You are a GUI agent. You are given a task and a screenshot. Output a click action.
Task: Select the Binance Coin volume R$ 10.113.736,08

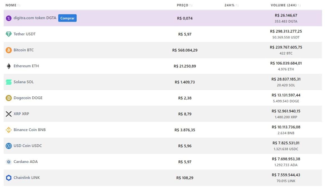[x=286, y=127]
